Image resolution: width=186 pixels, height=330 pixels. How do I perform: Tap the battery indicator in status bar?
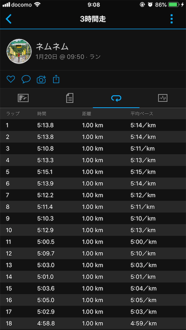tap(174, 5)
